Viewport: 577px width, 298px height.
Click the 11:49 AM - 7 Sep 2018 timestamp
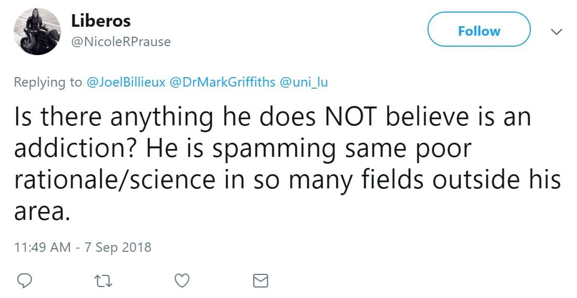tap(82, 247)
